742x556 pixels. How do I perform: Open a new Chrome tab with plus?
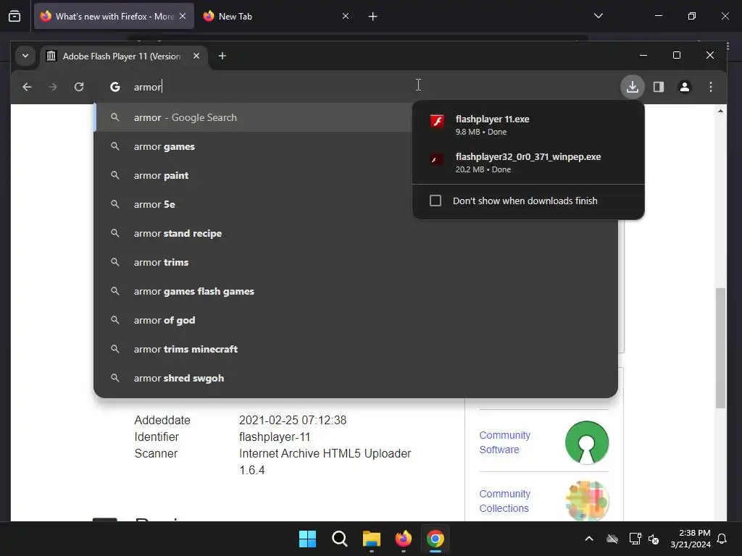[222, 56]
